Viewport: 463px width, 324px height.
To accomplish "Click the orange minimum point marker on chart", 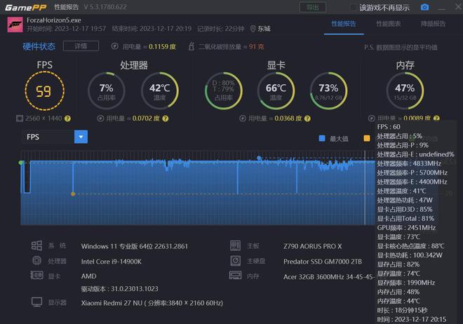I will (73, 194).
